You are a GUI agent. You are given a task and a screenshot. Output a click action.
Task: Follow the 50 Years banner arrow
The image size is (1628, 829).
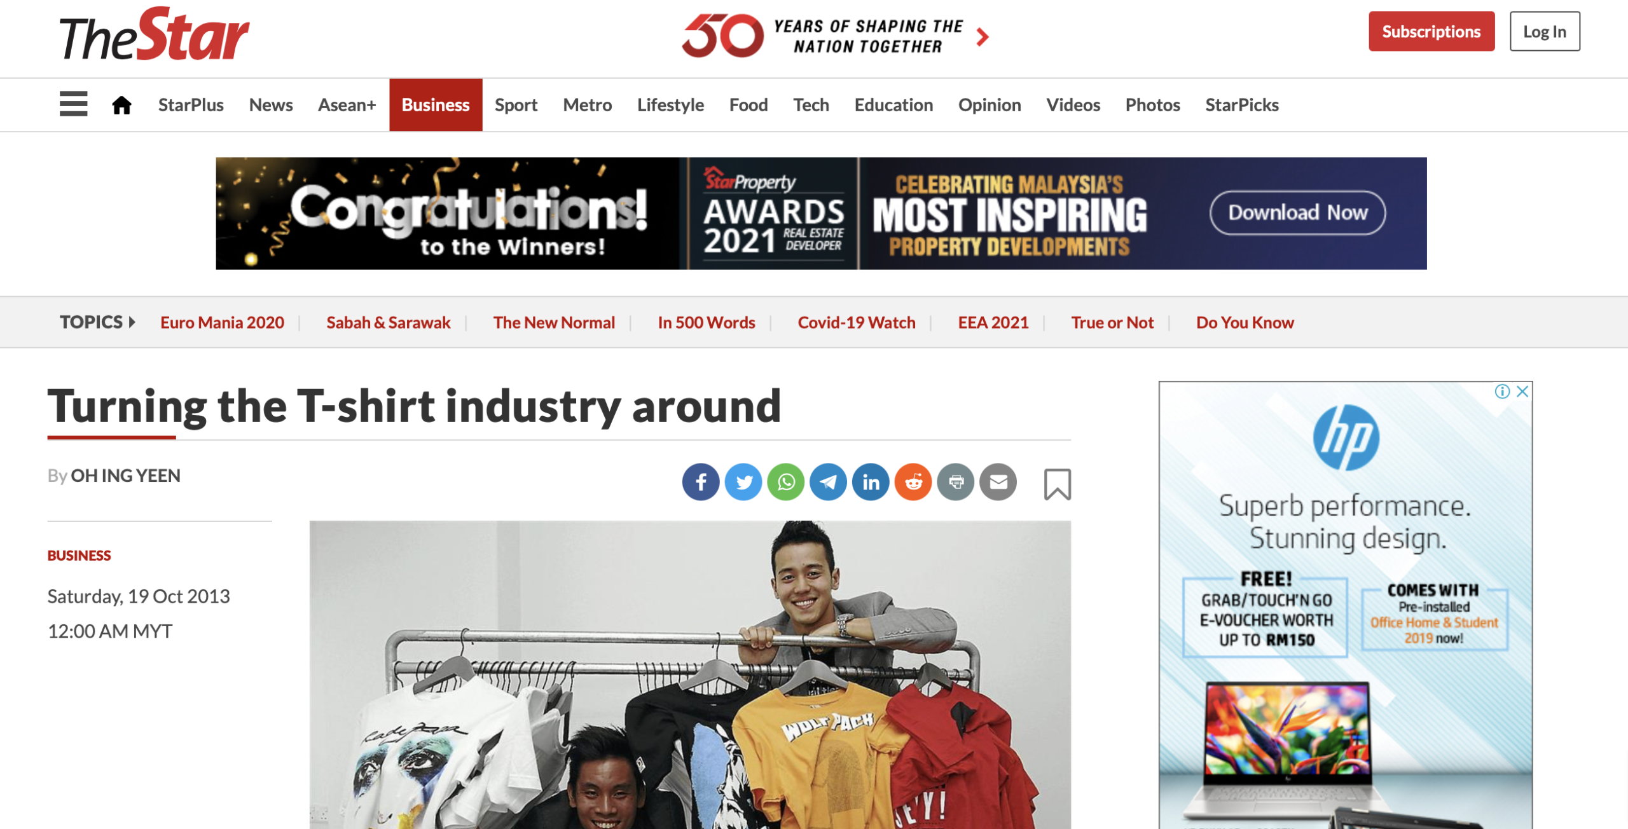point(983,37)
